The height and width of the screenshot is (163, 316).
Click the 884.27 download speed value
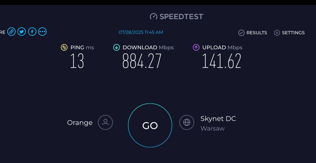[x=142, y=61]
